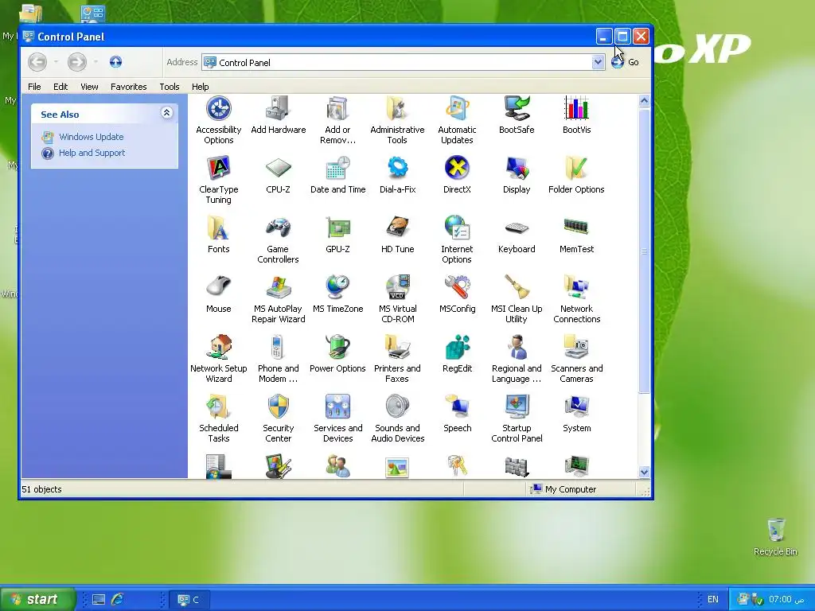The image size is (815, 611).
Task: Open Security Center
Action: click(278, 418)
